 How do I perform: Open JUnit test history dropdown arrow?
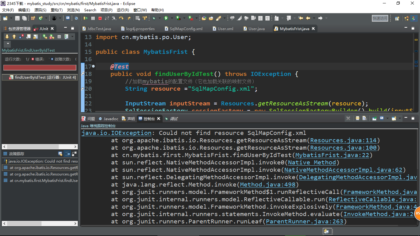72,37
